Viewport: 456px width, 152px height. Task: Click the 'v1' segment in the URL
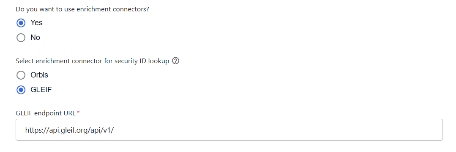(x=106, y=130)
